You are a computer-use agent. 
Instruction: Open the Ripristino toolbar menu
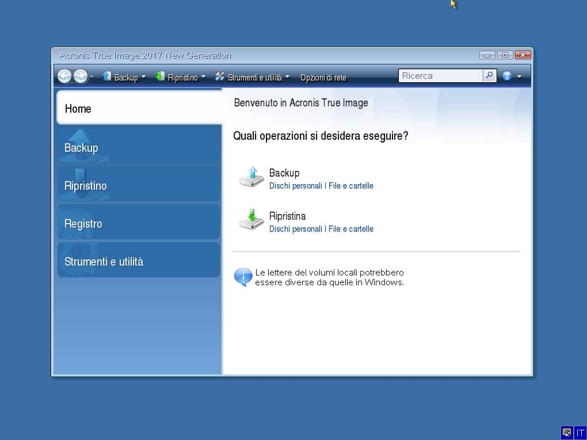pyautogui.click(x=182, y=78)
